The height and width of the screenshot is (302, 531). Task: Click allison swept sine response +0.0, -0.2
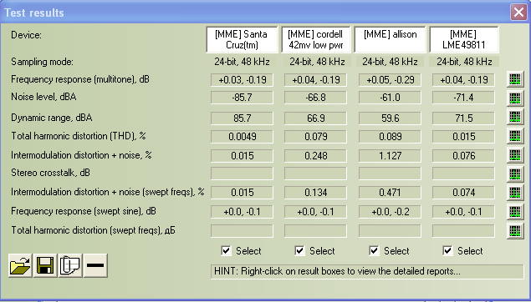[x=390, y=212]
